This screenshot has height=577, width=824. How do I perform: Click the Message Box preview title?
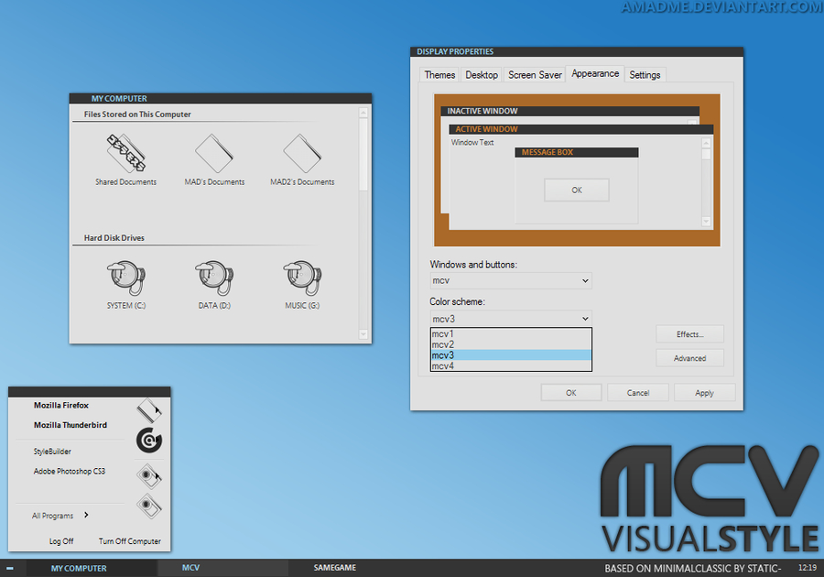[x=577, y=152]
